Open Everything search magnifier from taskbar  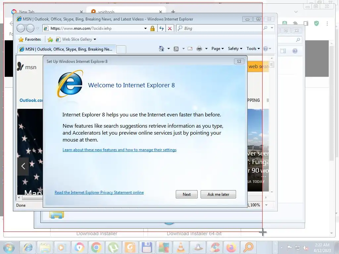click(248, 247)
